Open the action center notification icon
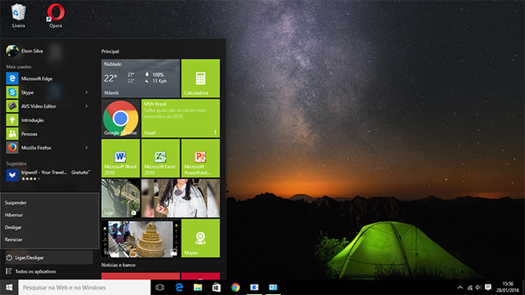This screenshot has height=295, width=525. point(488,288)
